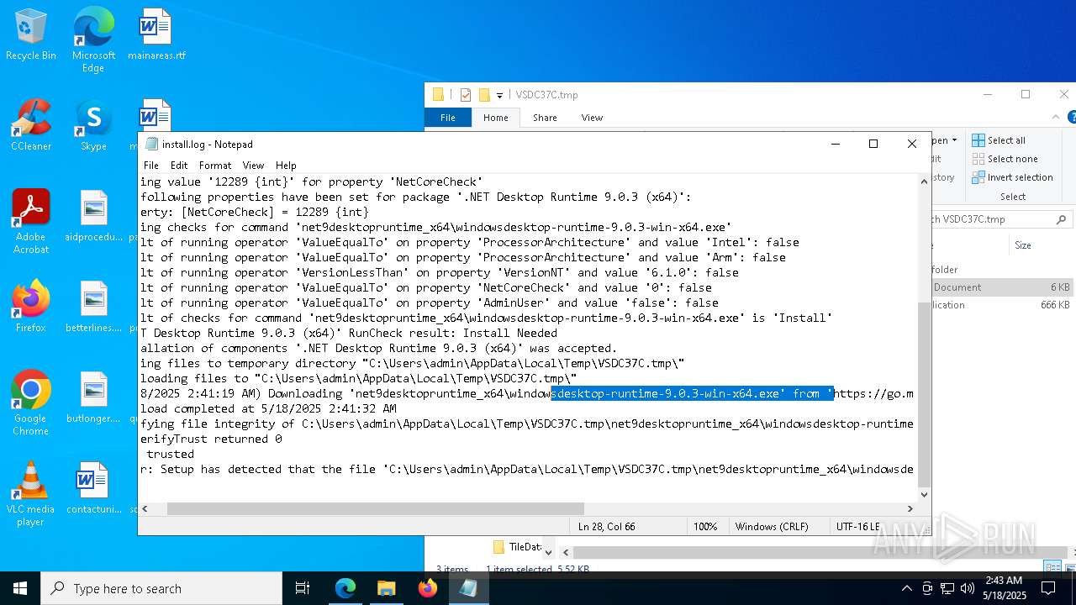
Task: Click the Properties checkmark icon in Explorer quick access toolbar
Action: (466, 95)
